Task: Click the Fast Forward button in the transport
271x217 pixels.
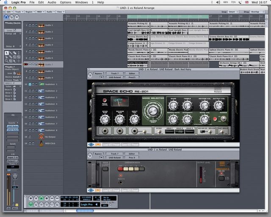Action: 57,198
